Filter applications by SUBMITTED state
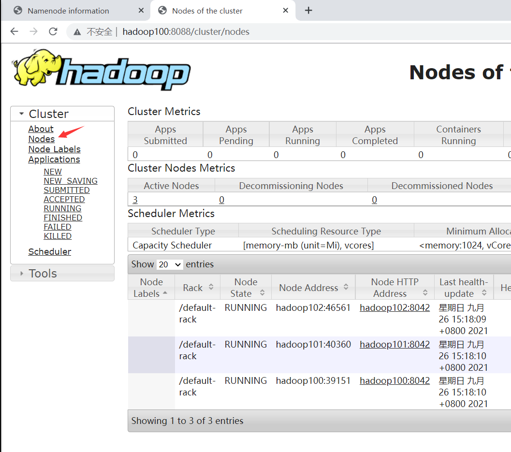This screenshot has height=452, width=511. pyautogui.click(x=67, y=190)
